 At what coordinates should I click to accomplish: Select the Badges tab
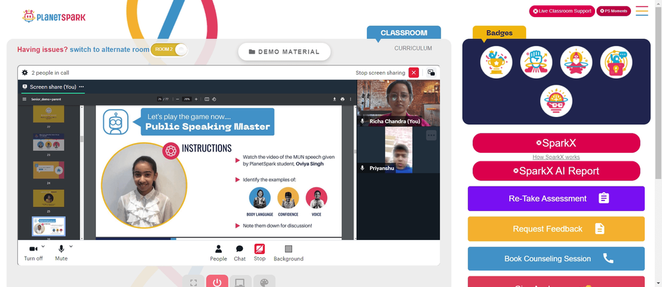(x=499, y=33)
